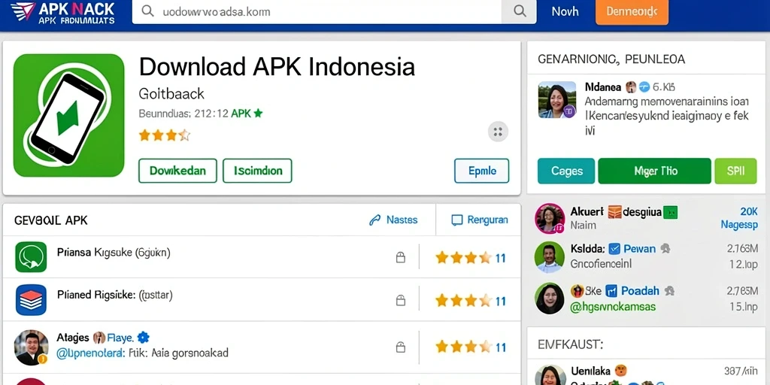Open the Ske Poadah profile avatar
This screenshot has height=385, width=770.
[x=550, y=298]
